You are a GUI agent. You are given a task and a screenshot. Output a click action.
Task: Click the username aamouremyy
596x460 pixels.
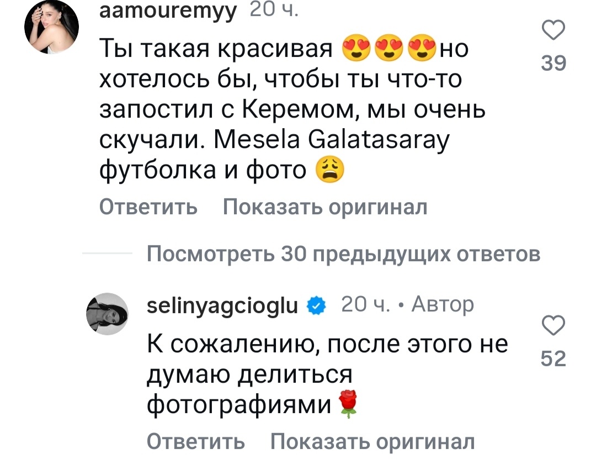tap(168, 10)
